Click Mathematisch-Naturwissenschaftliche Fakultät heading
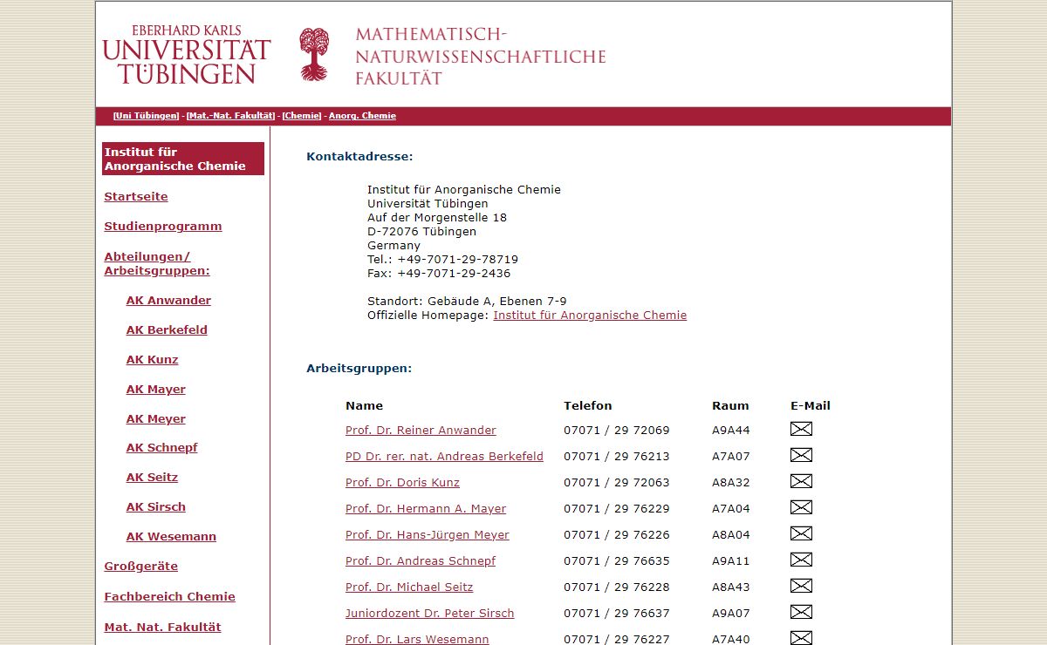The image size is (1047, 645). point(480,57)
